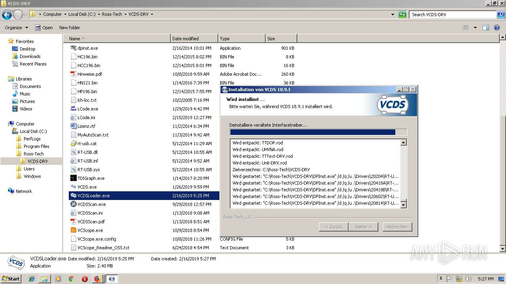The image size is (506, 284).
Task: Expand breadcrumb arrow after VCDS-DRV
Action: click(152, 14)
